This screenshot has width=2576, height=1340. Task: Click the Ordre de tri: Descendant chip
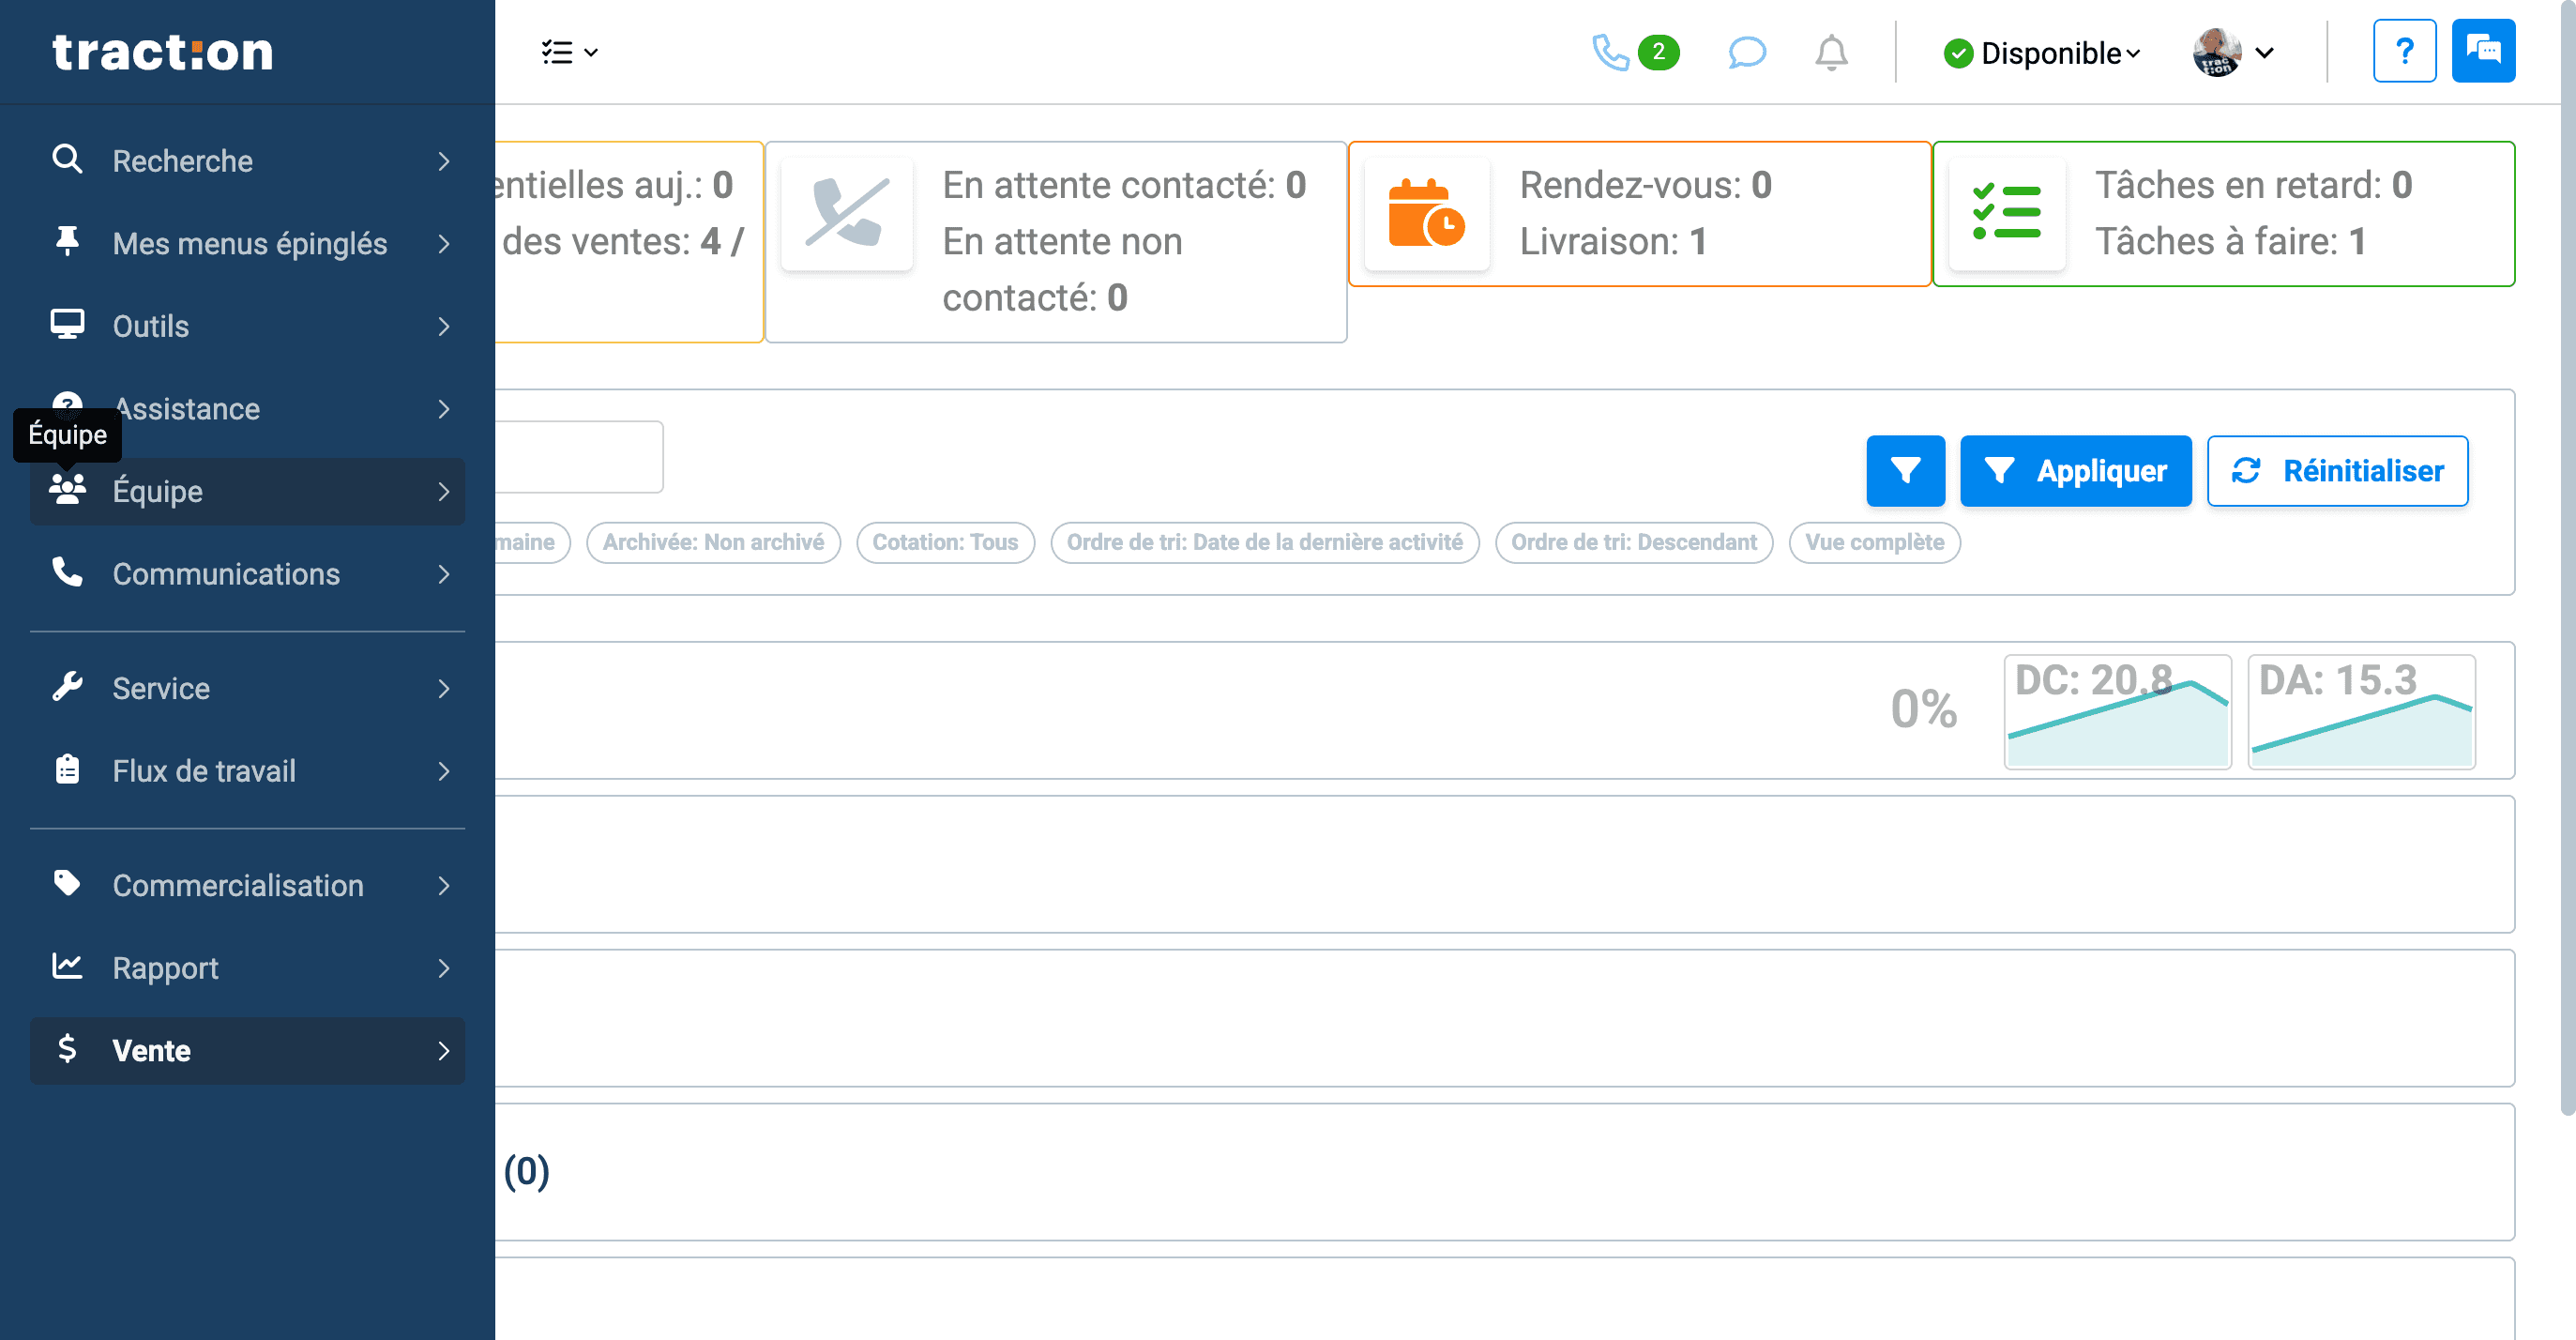click(x=1633, y=542)
